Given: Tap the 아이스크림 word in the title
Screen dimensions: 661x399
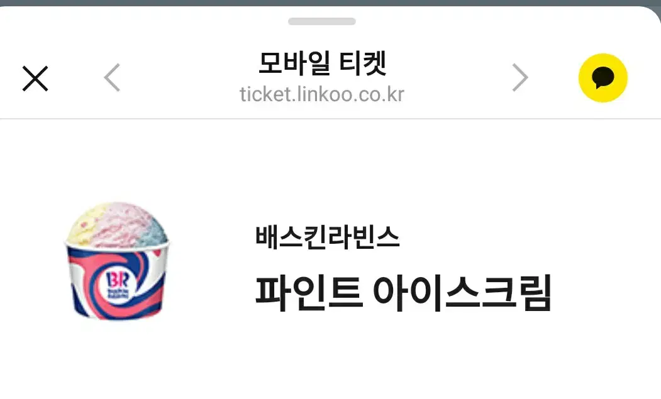Looking at the screenshot, I should [x=462, y=293].
